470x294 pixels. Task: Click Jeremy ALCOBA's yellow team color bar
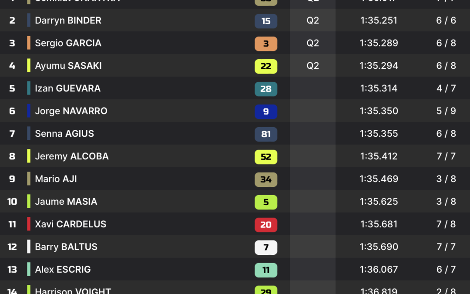point(29,156)
